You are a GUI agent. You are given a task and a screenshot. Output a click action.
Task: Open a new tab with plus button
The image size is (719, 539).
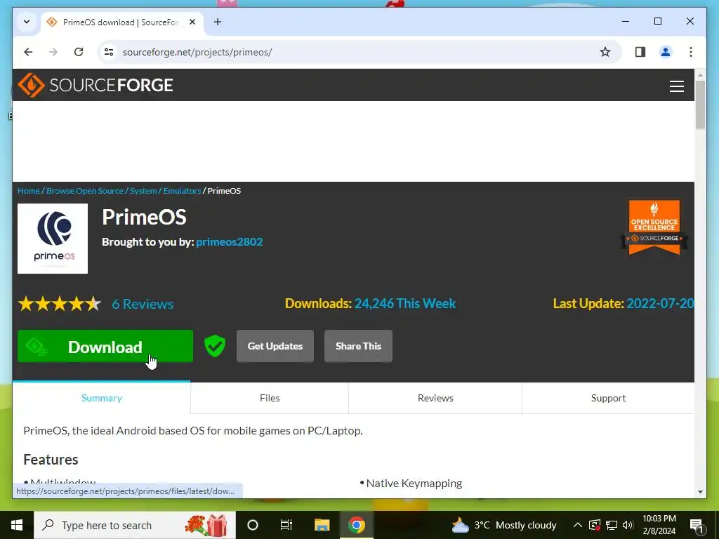coord(218,22)
